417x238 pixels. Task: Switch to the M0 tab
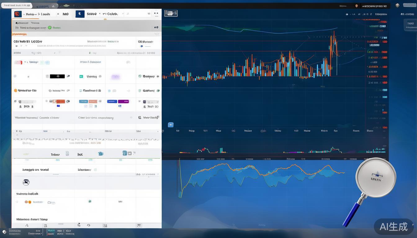point(65,14)
